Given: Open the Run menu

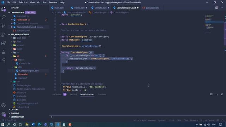Looking at the screenshot, I should [x=44, y=2].
